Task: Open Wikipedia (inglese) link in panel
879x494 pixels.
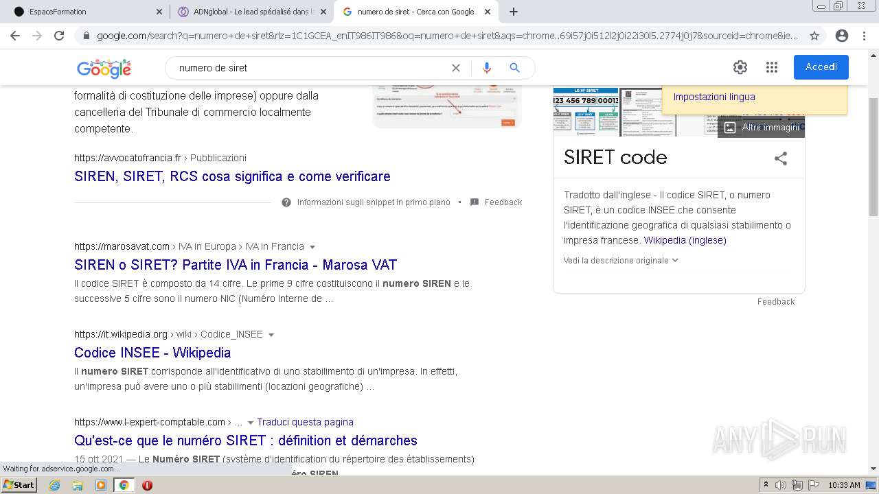Action: (x=685, y=240)
